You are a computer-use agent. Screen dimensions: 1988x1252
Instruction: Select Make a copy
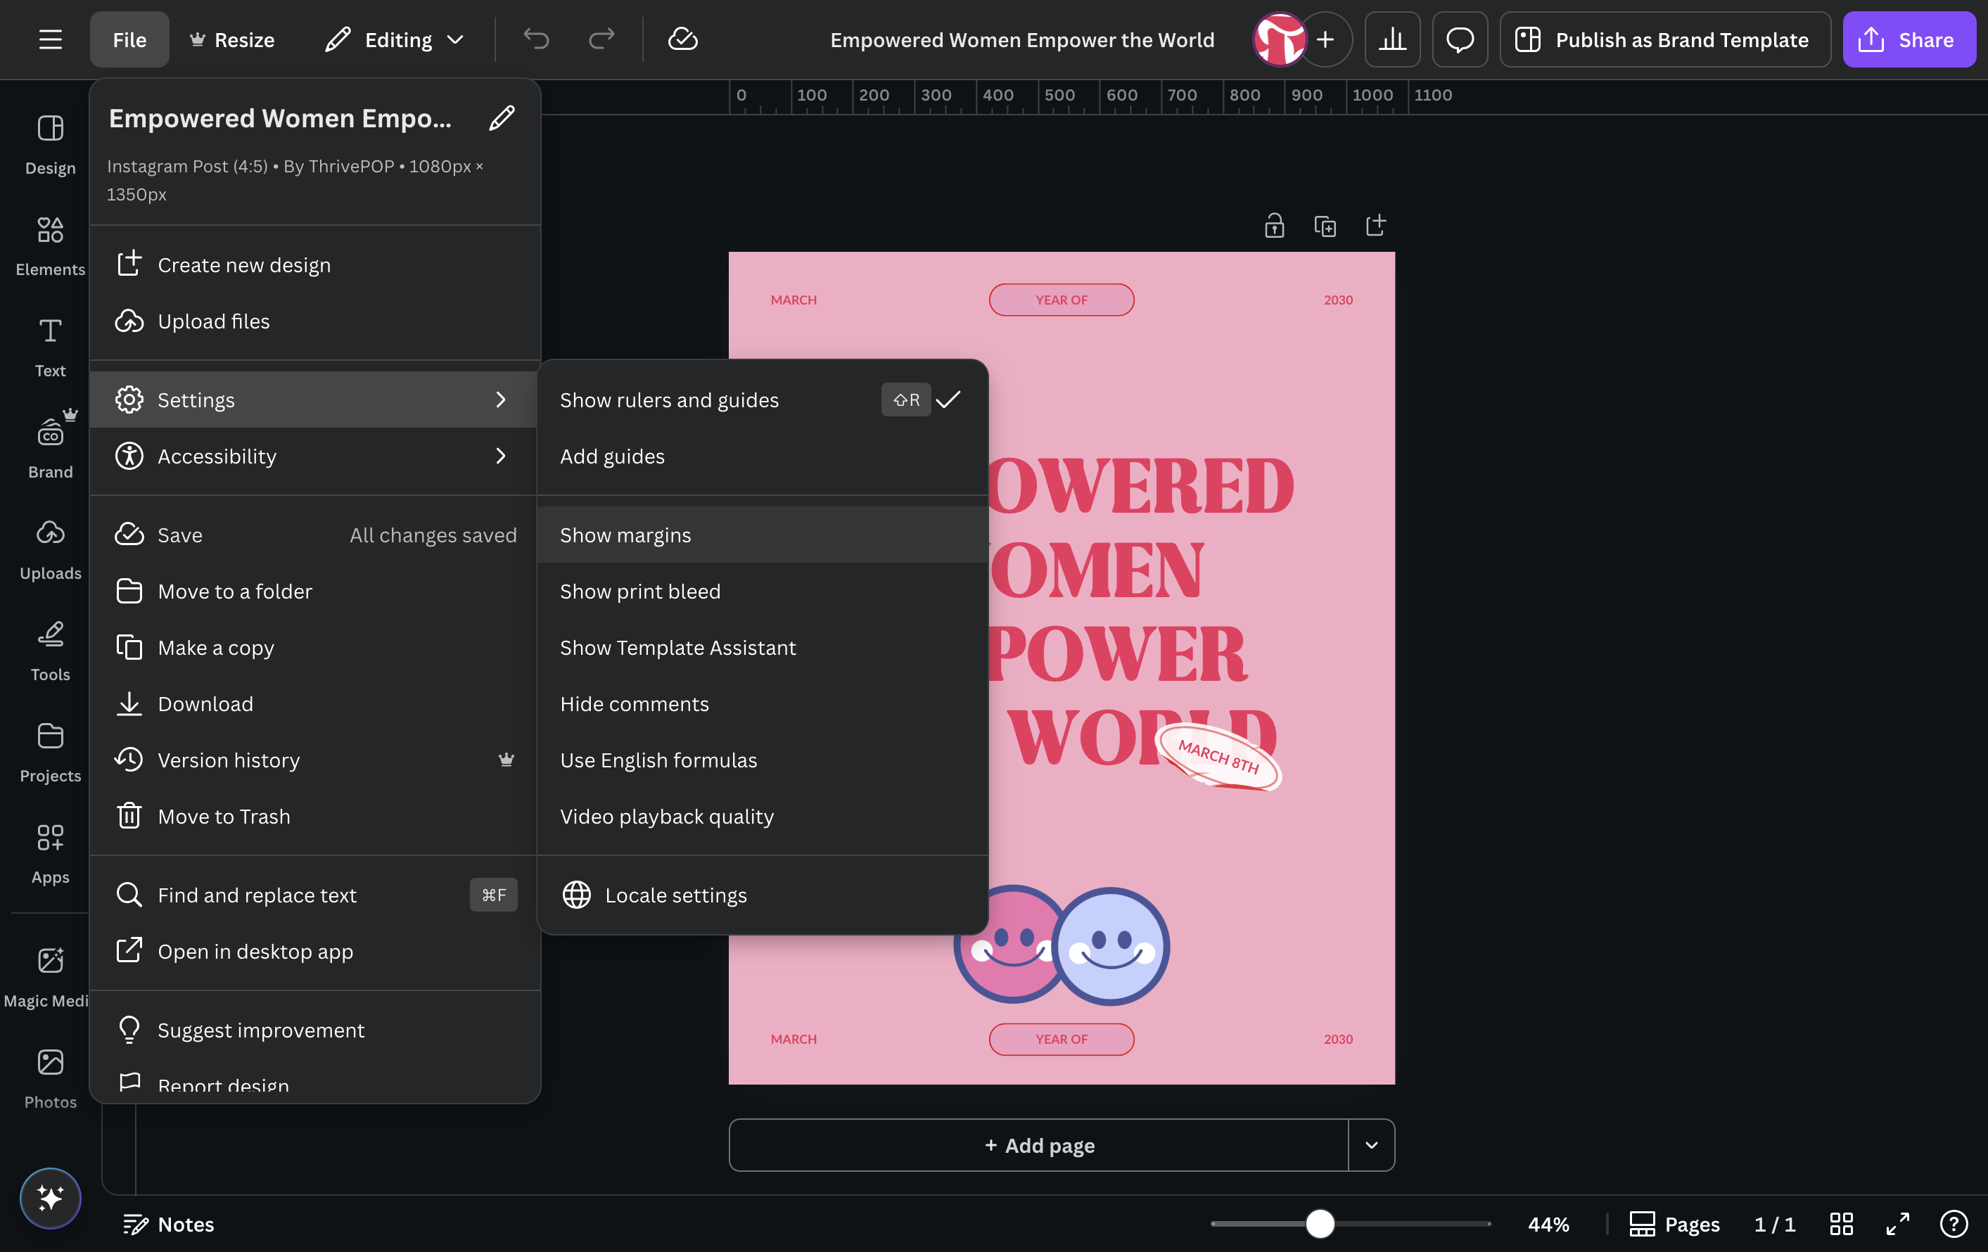(314, 647)
